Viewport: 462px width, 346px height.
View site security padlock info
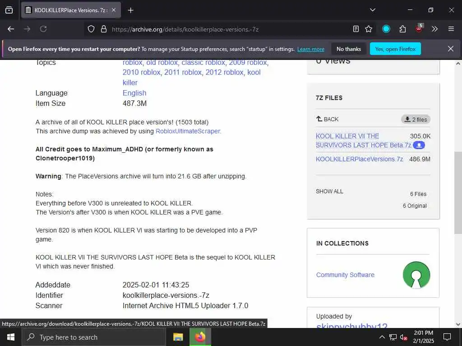coord(103,29)
